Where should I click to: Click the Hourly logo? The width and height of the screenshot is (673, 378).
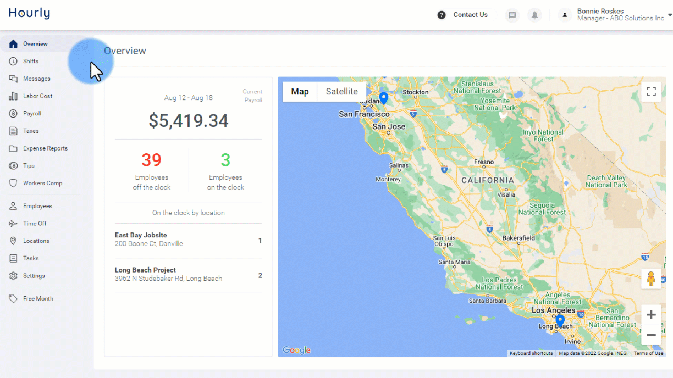tap(29, 14)
